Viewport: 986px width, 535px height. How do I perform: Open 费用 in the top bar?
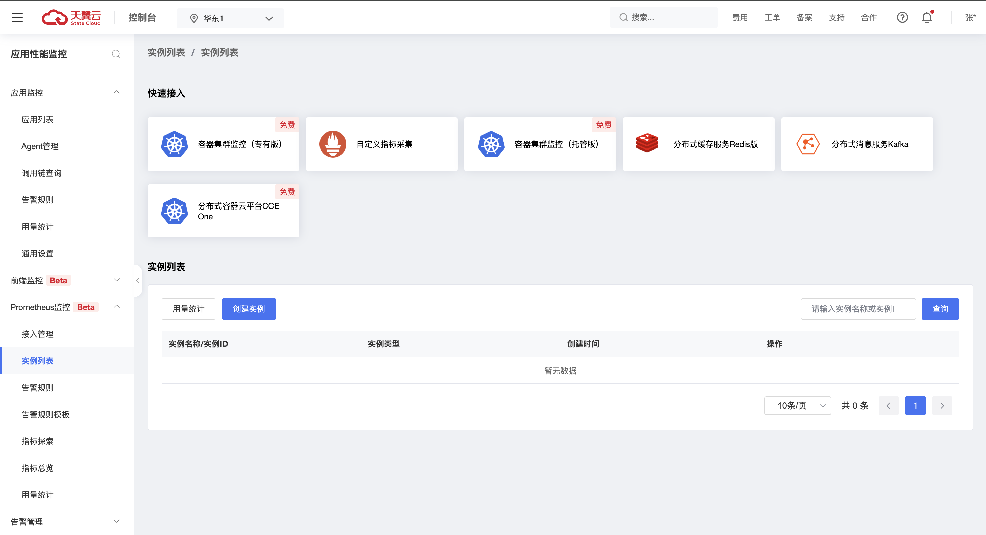(x=740, y=17)
